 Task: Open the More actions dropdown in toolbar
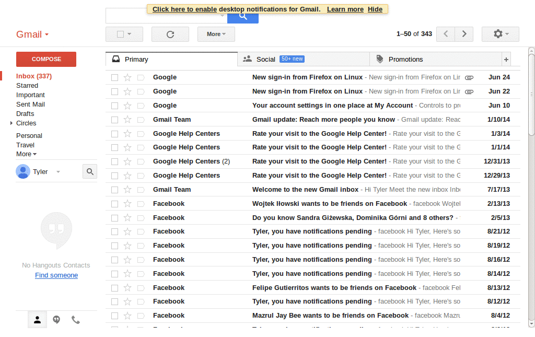[x=216, y=34]
